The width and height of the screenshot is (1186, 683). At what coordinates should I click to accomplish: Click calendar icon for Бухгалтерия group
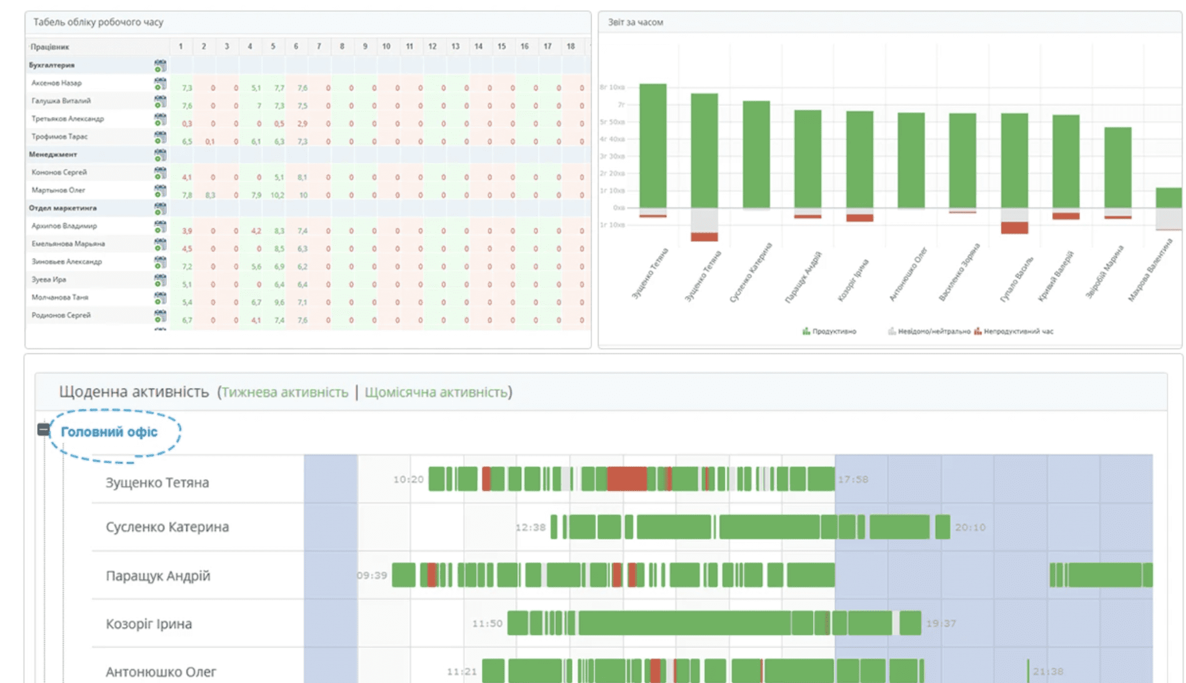click(160, 66)
